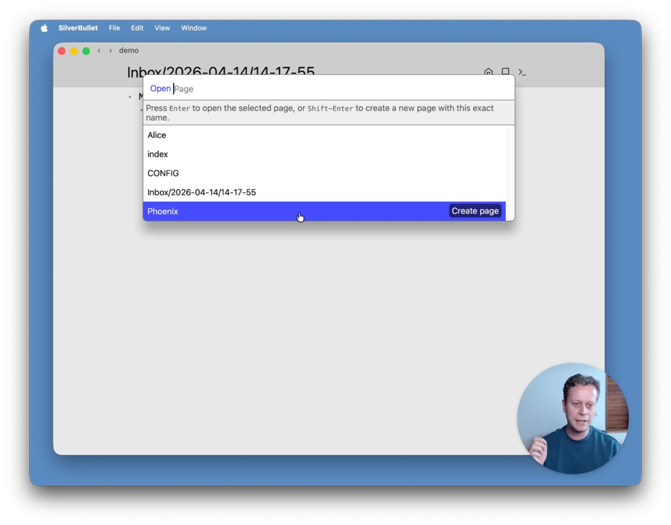Go forward with the right chevron arrow
Viewport: 671px width, 525px height.
pyautogui.click(x=110, y=51)
